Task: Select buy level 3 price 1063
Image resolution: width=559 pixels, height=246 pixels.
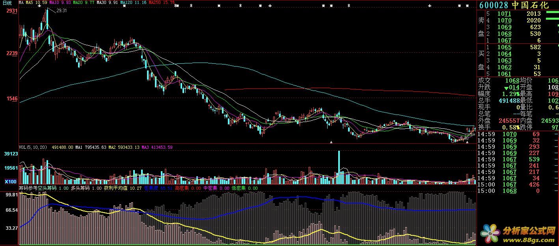Action: [504, 61]
